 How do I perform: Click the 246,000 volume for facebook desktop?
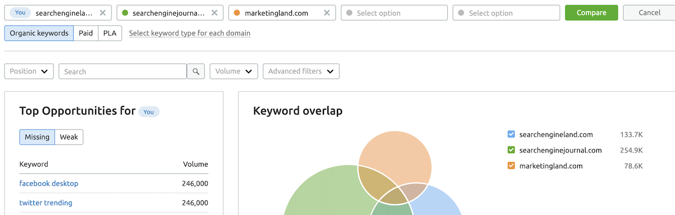(195, 183)
